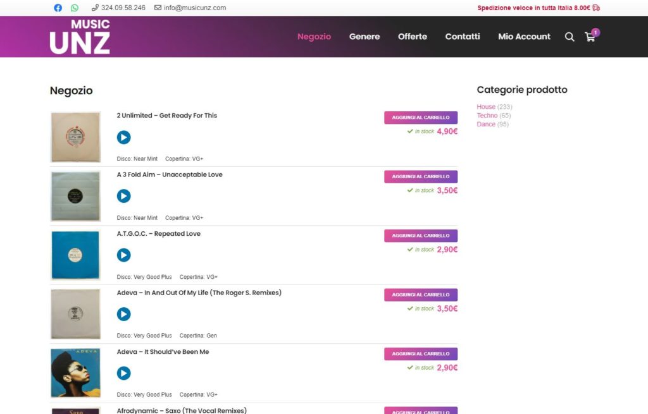648x414 pixels.
Task: Add 2 Unlimited – Get Ready For This to cart
Action: click(x=421, y=118)
